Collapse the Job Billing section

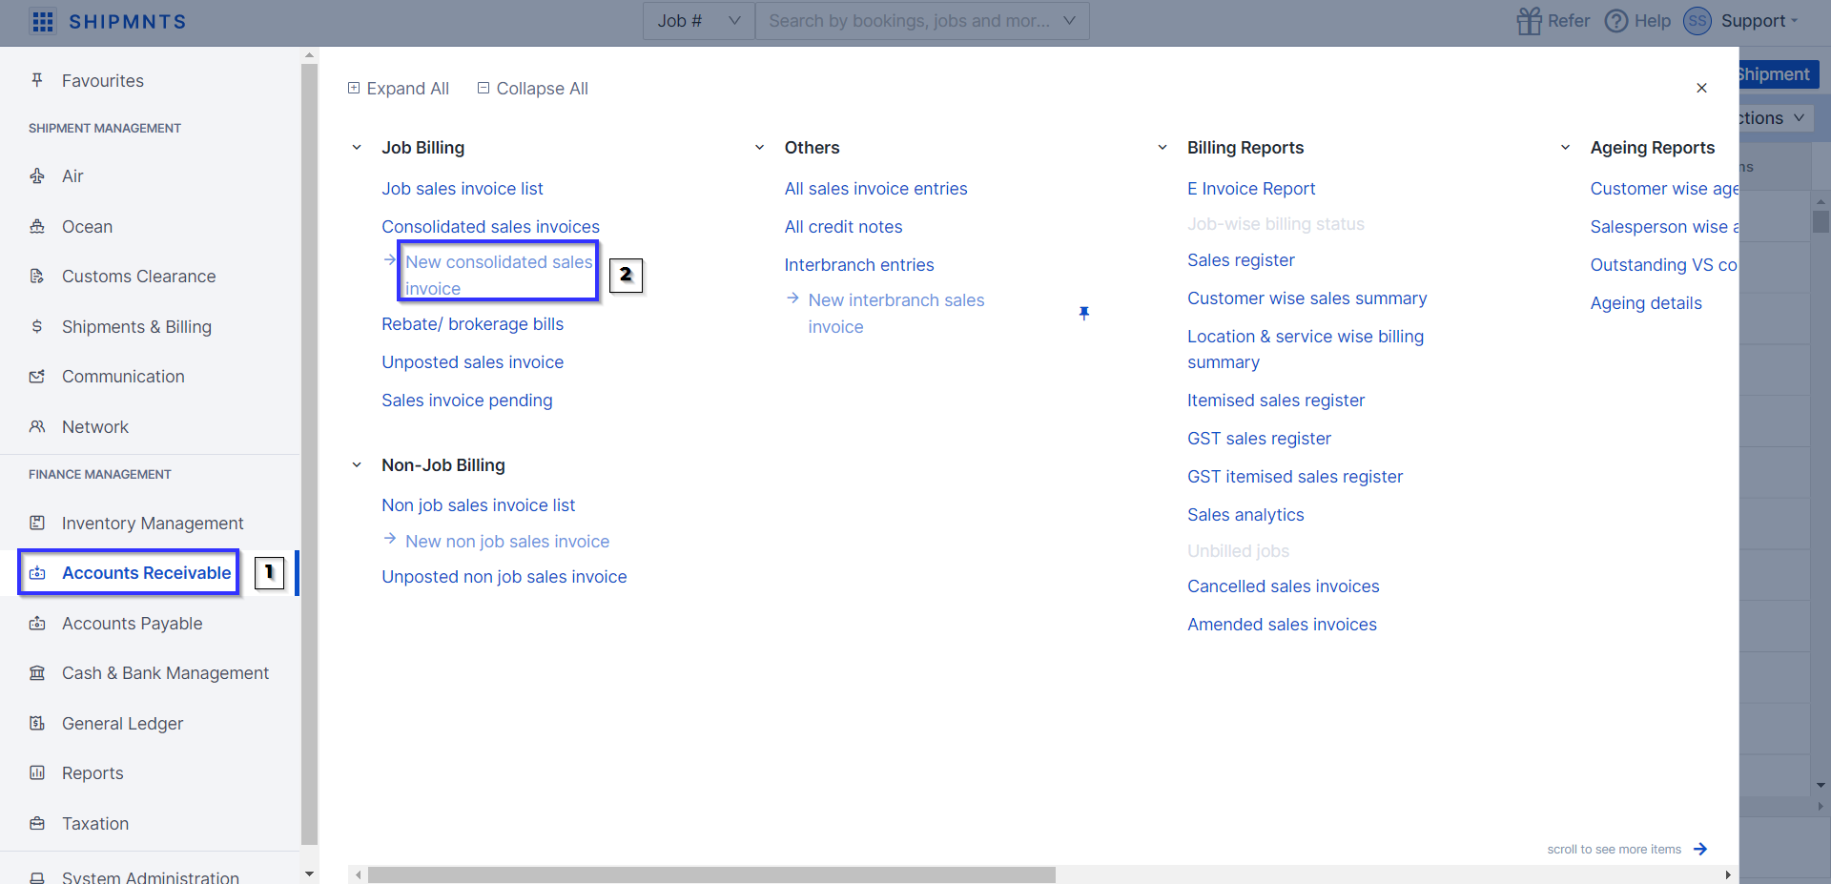pos(357,147)
